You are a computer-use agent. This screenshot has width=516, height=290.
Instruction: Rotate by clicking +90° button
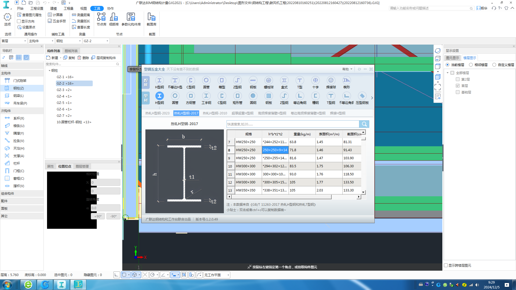[98, 216]
